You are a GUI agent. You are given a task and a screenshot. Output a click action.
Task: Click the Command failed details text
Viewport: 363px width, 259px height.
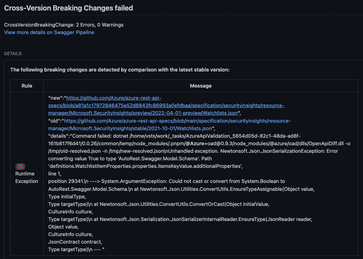pos(92,136)
